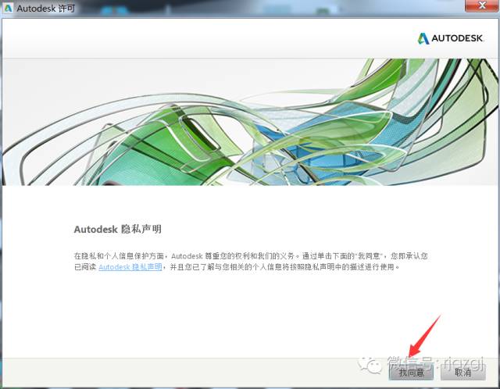Click the bold "Autodesk 隐私声明" heading
The width and height of the screenshot is (500, 389).
(117, 230)
